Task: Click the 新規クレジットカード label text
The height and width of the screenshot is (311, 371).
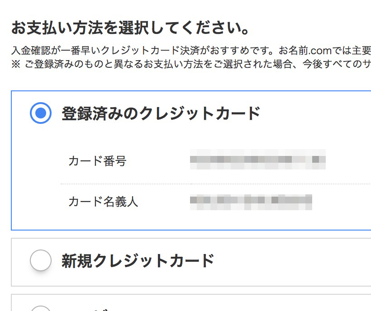Action: click(x=138, y=261)
